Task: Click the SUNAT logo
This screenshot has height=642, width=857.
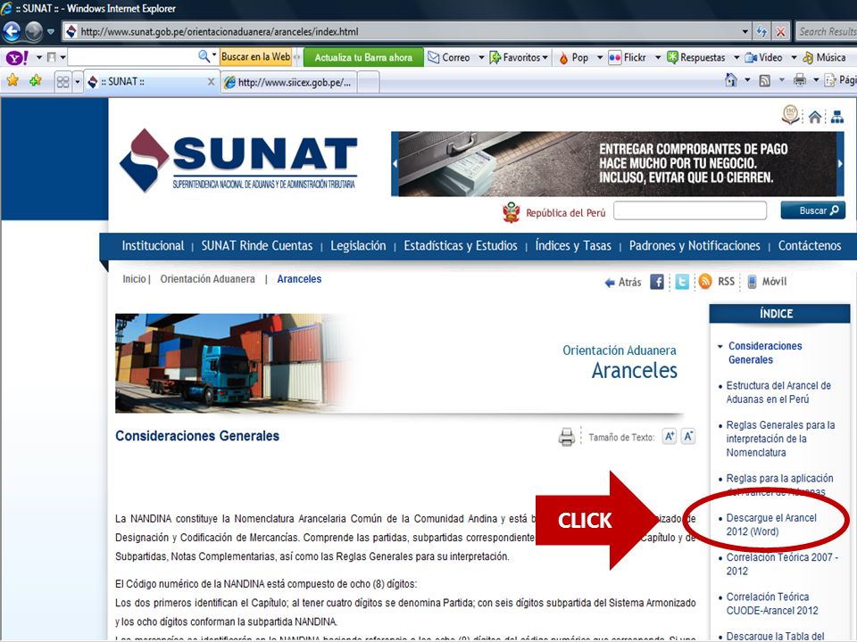Action: [x=238, y=160]
